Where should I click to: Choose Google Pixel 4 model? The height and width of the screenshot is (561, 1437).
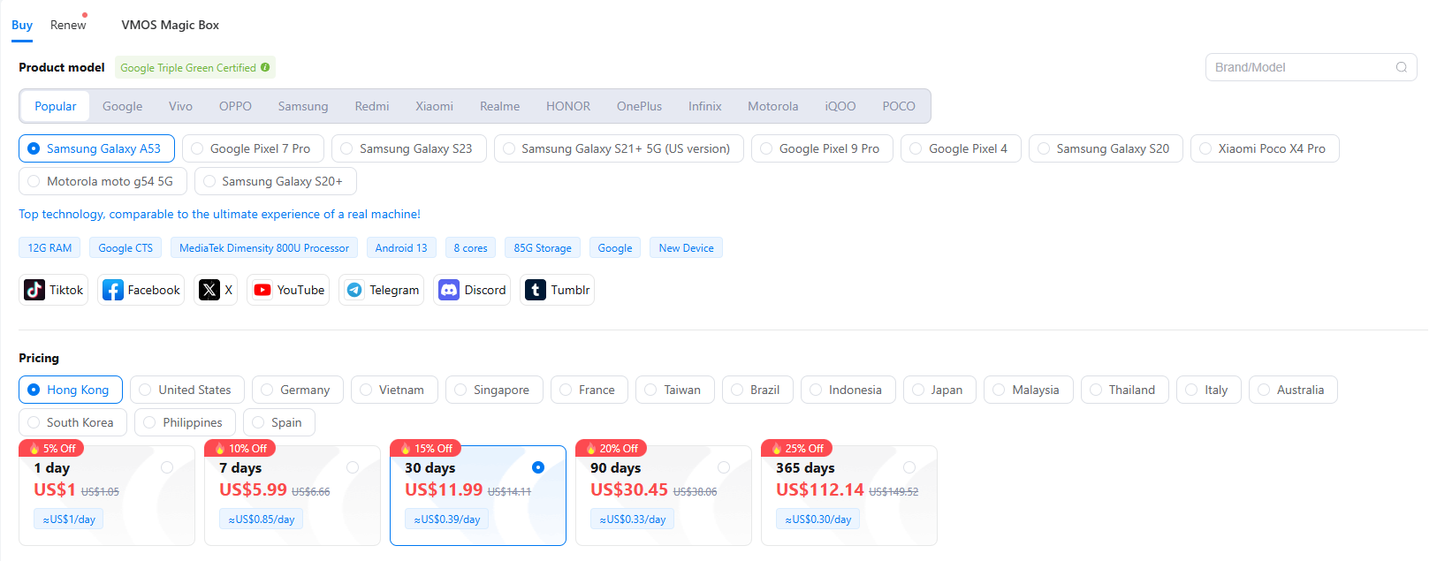[x=961, y=148]
